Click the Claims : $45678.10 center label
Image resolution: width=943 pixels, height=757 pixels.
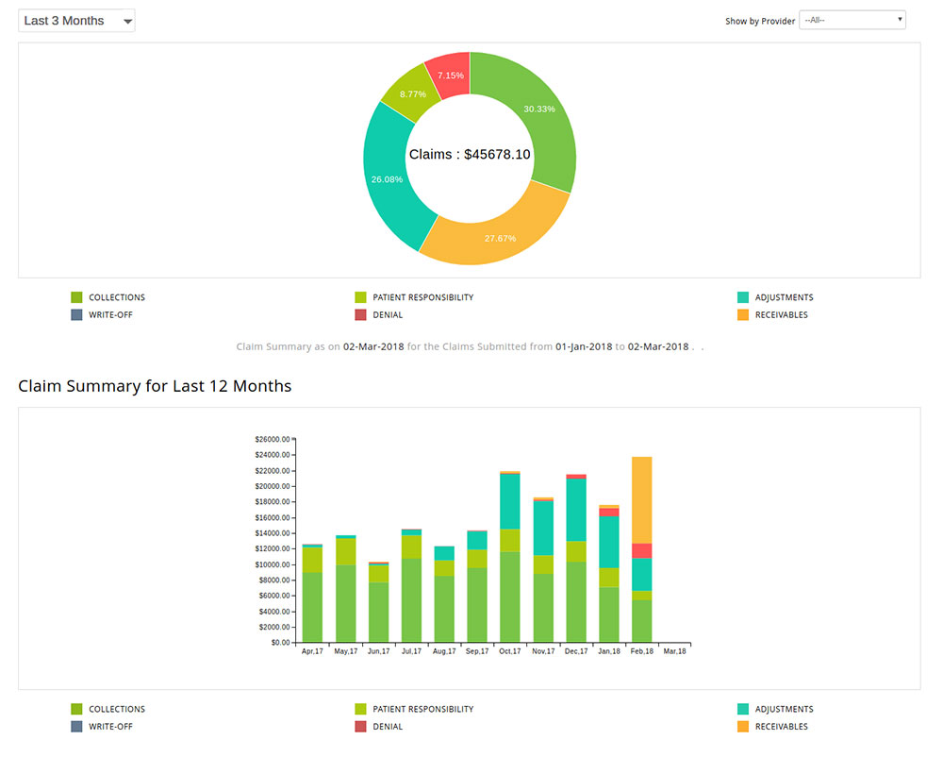470,154
